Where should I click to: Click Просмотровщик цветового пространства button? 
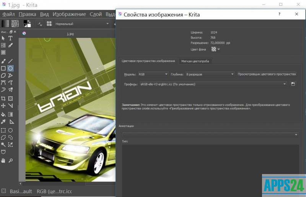(x=267, y=74)
